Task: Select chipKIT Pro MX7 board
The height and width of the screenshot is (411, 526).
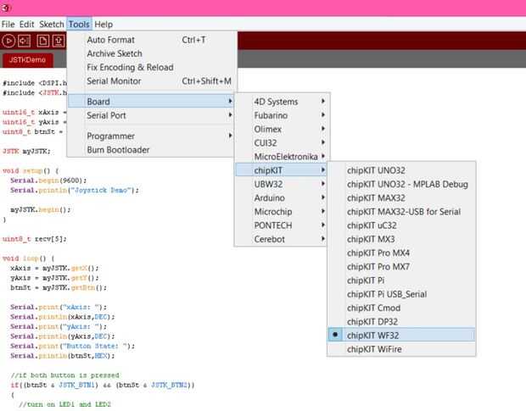Action: coord(401,266)
